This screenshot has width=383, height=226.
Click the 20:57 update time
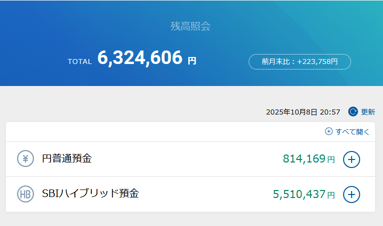pyautogui.click(x=331, y=112)
